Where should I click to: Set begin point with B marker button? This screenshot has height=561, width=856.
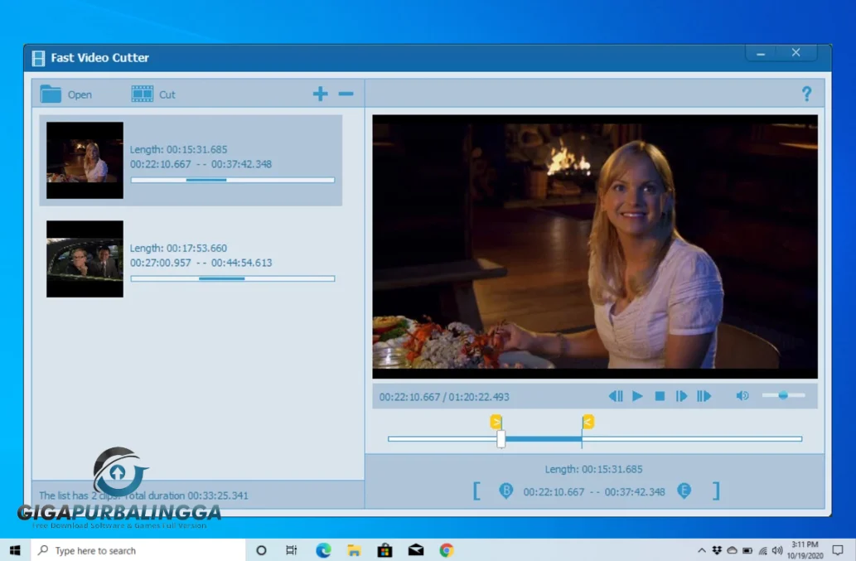tap(505, 491)
